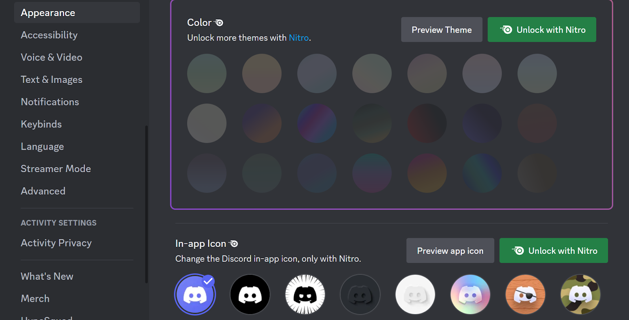629x320 pixels.
Task: Select the sixth theme swatch in row one
Action: click(482, 74)
